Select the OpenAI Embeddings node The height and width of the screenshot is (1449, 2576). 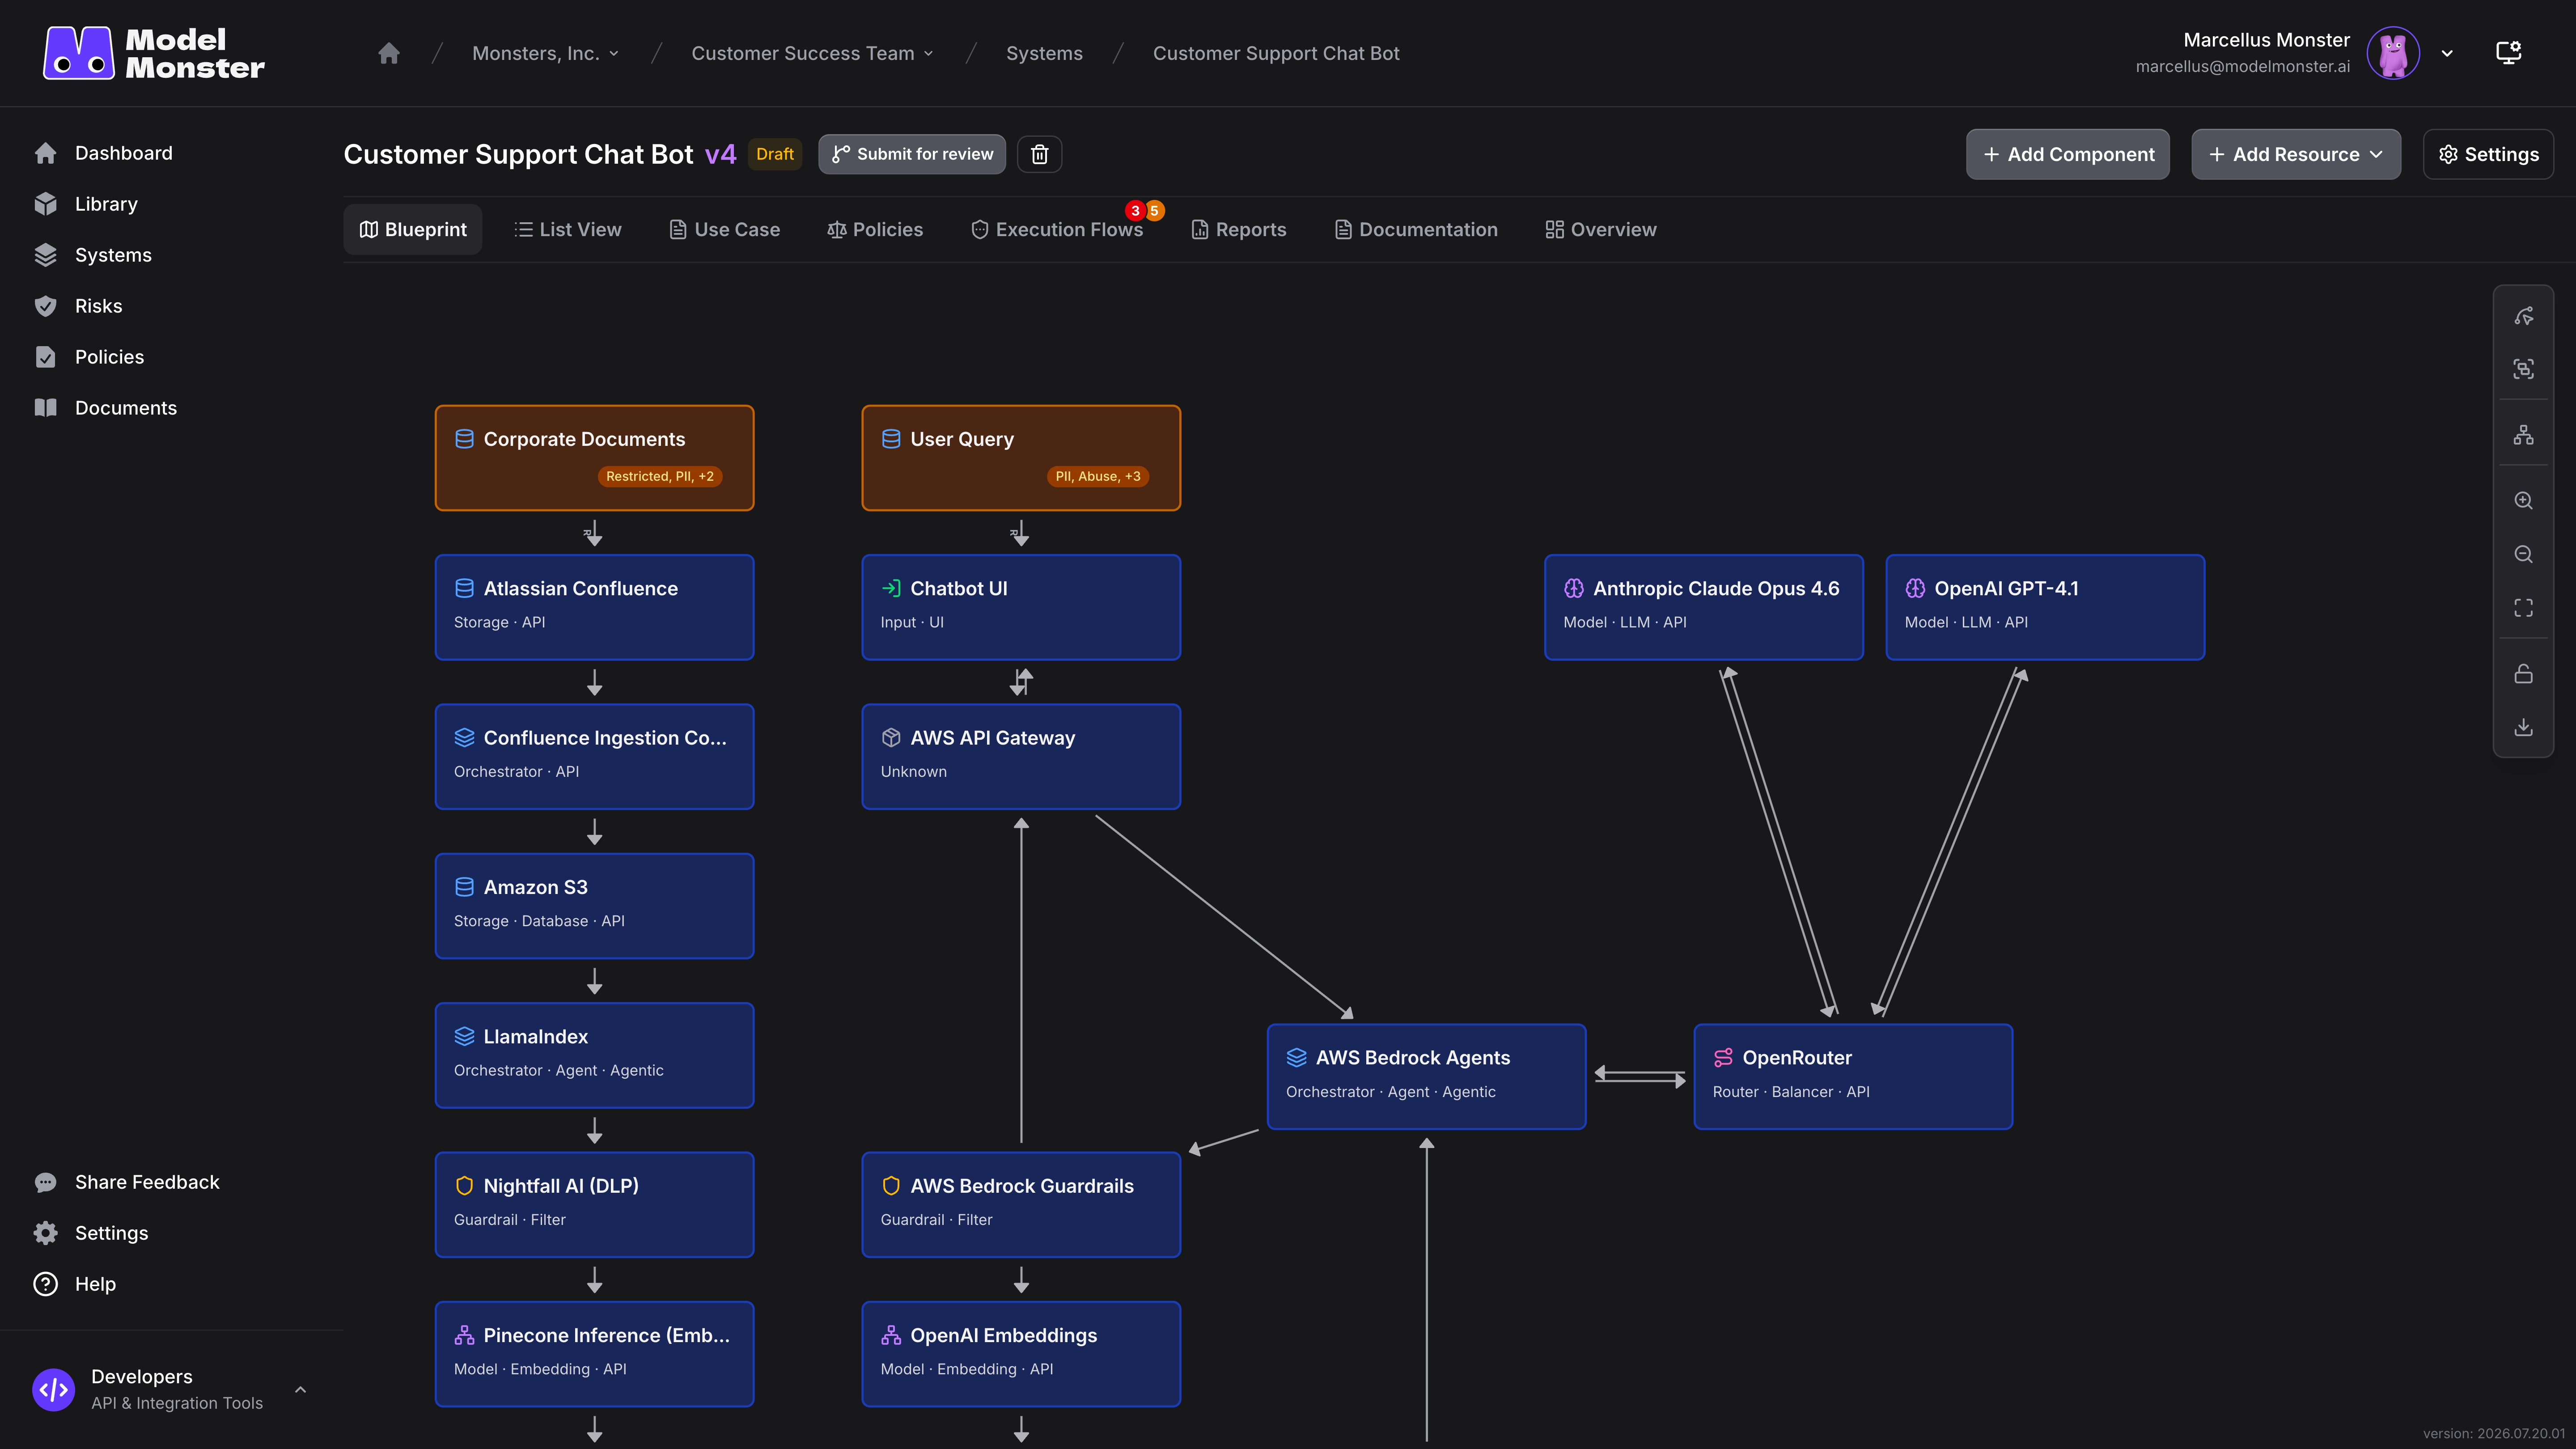pyautogui.click(x=1021, y=1354)
